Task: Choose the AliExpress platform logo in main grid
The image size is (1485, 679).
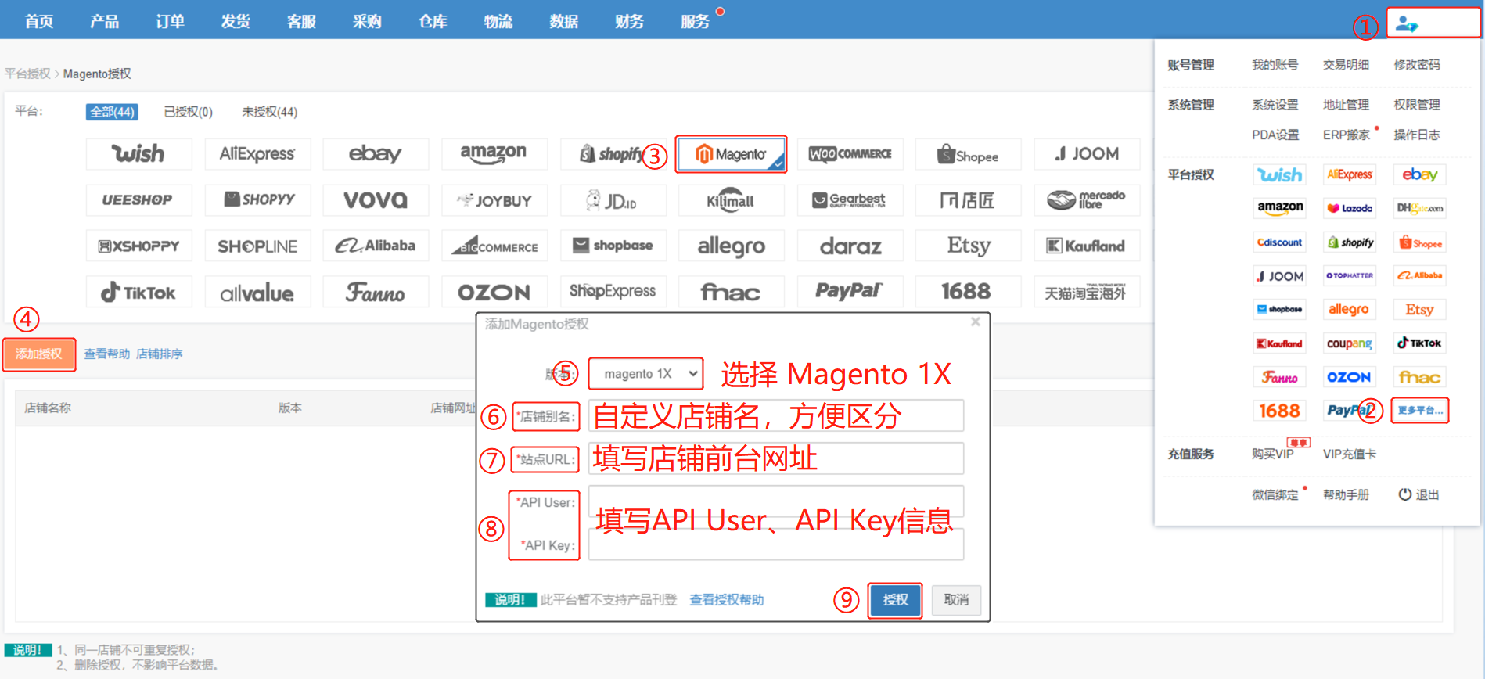Action: pyautogui.click(x=257, y=153)
